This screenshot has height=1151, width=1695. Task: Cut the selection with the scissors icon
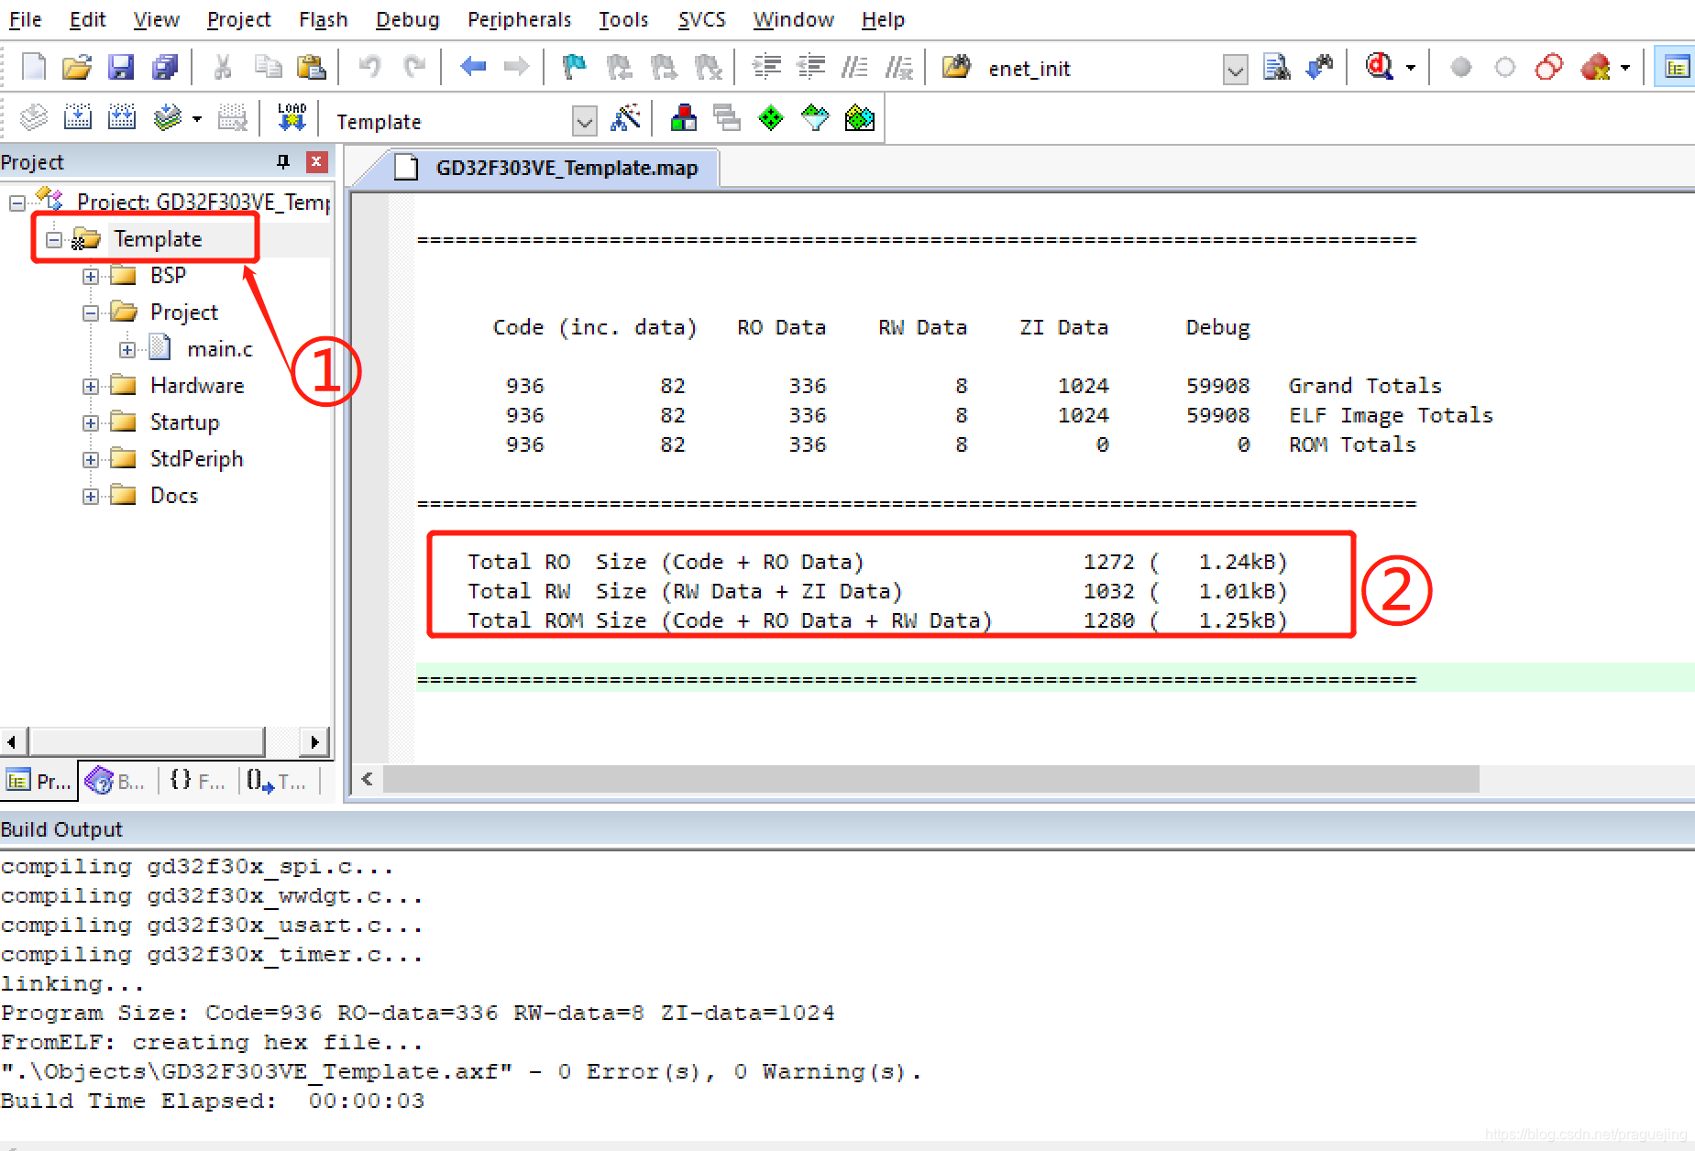223,68
